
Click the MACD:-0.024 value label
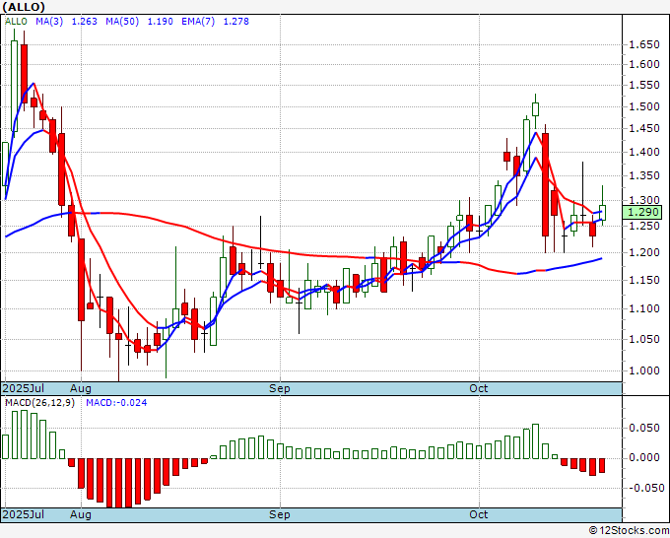pos(116,403)
